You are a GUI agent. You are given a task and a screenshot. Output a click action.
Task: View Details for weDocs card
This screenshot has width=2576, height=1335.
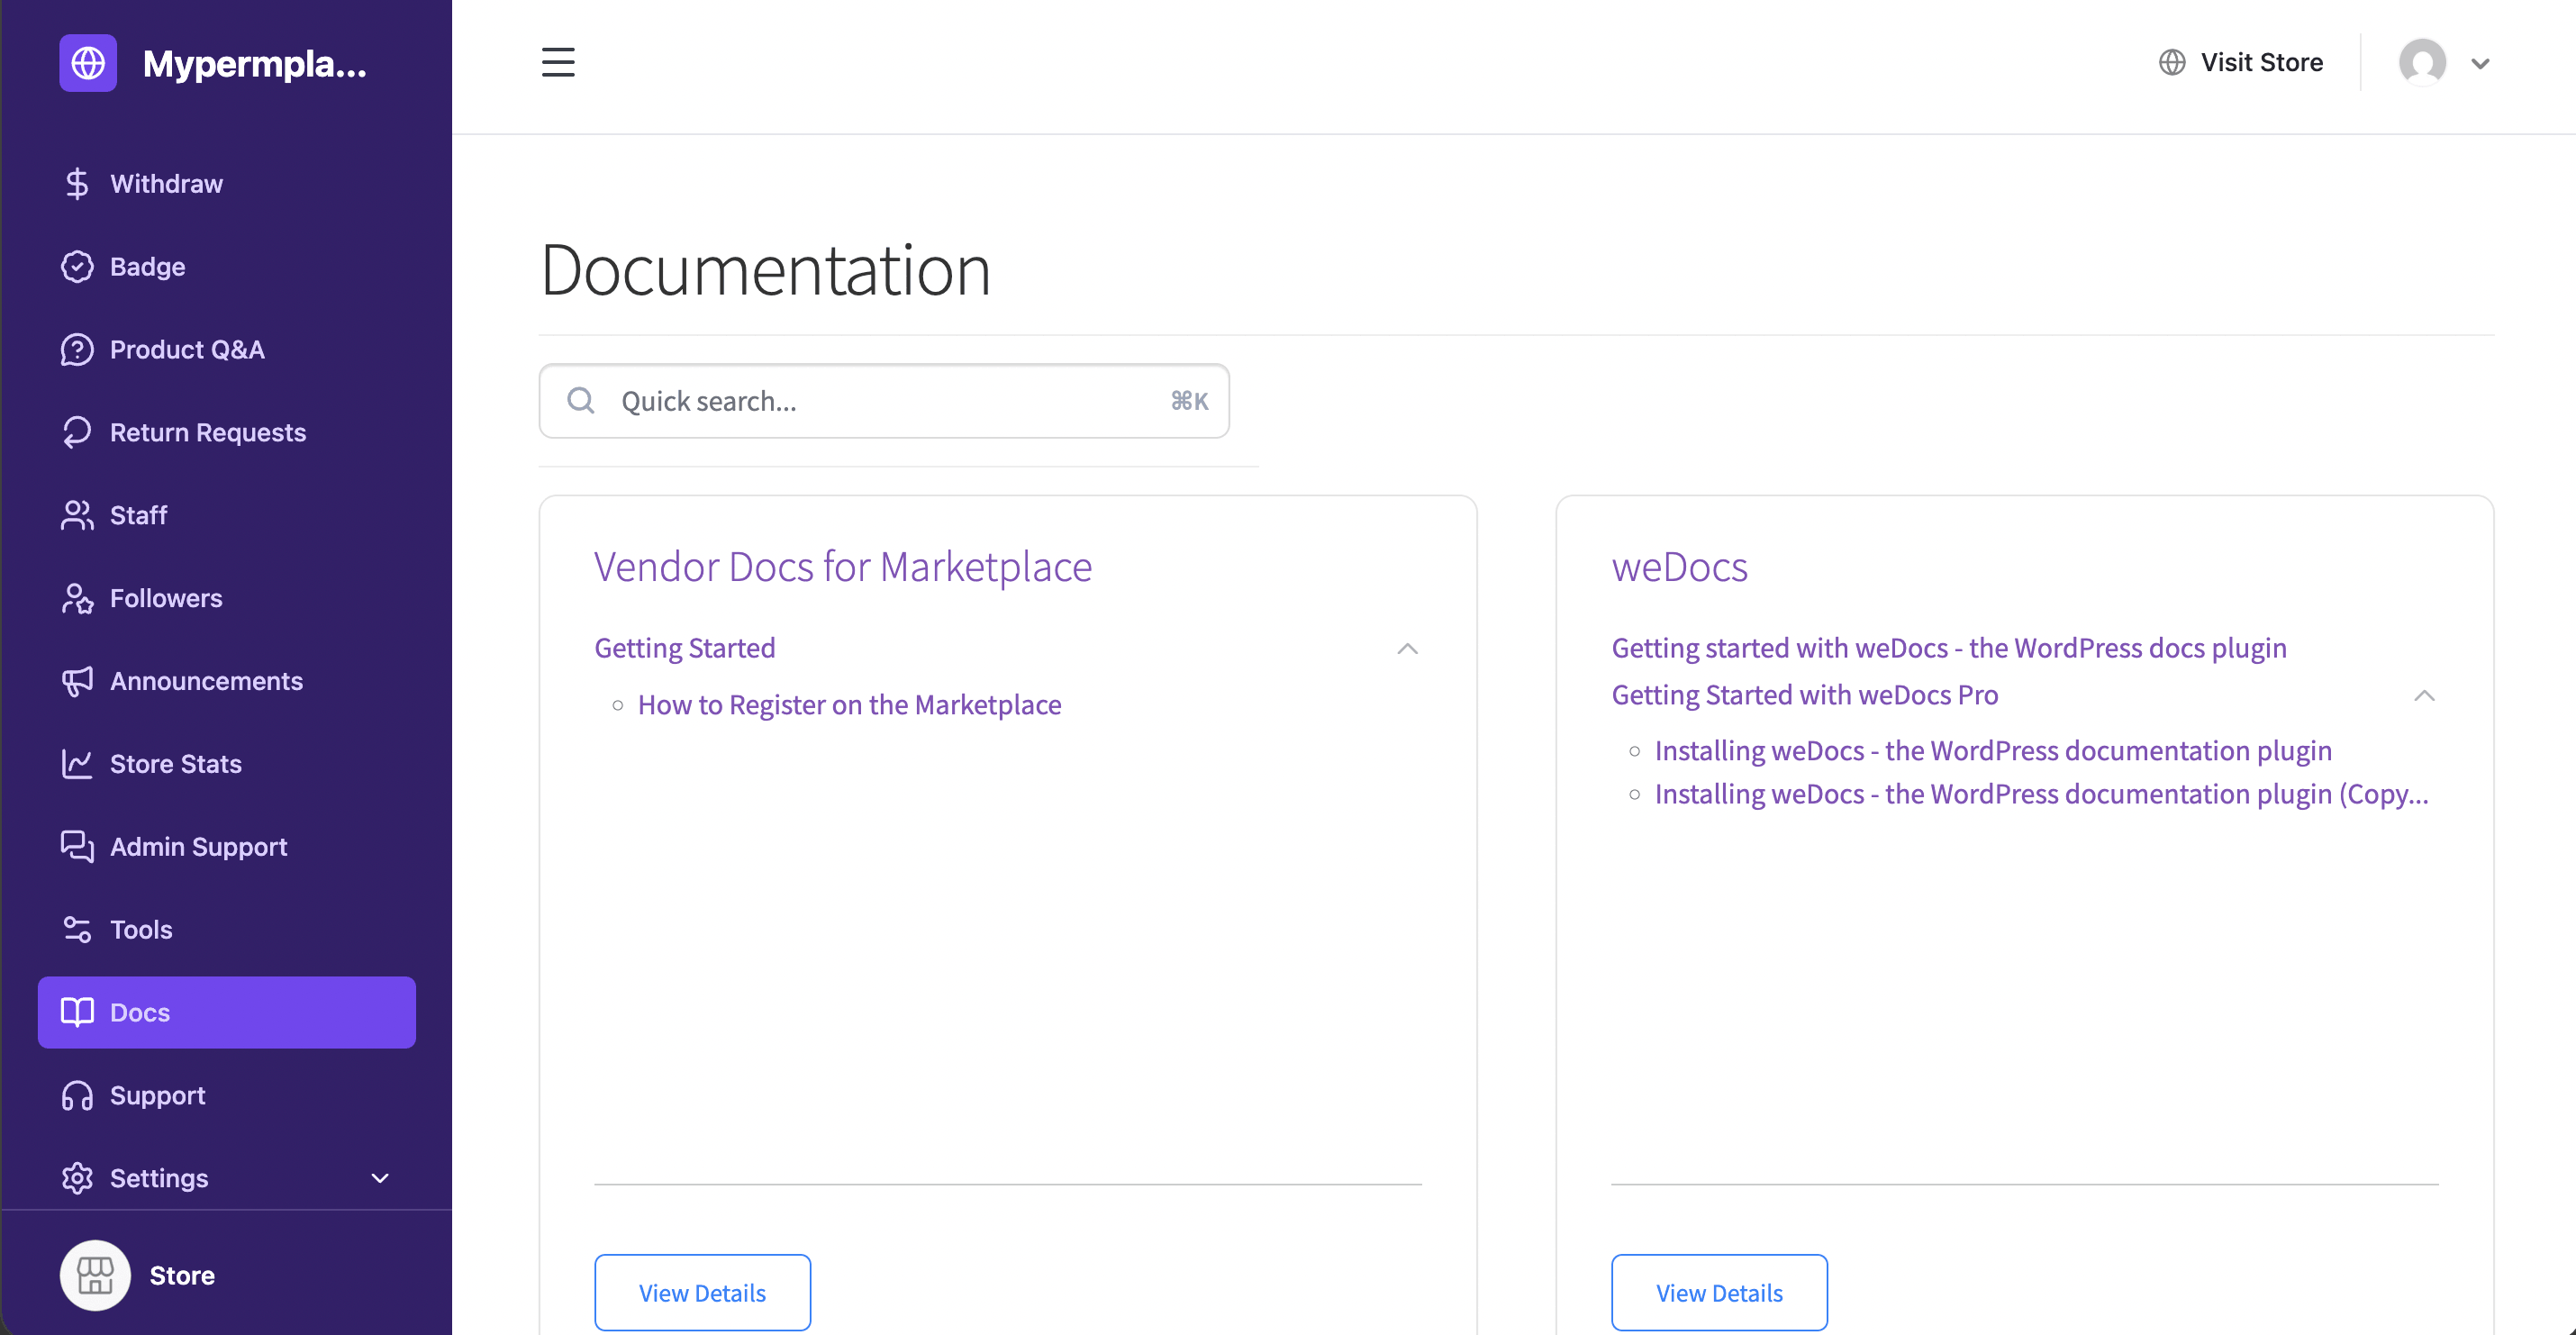click(x=1719, y=1292)
